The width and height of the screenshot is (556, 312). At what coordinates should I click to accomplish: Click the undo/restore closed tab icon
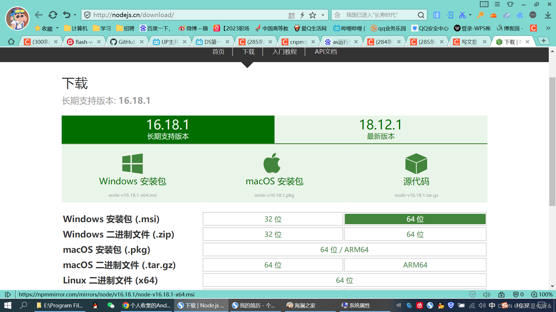click(x=67, y=15)
